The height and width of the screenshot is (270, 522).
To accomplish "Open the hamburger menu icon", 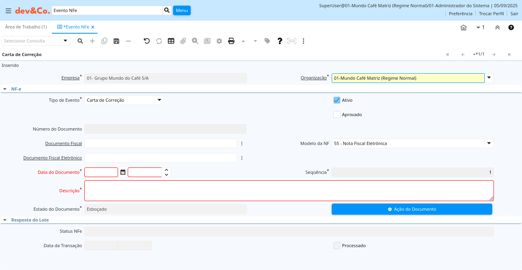I will pyautogui.click(x=8, y=11).
